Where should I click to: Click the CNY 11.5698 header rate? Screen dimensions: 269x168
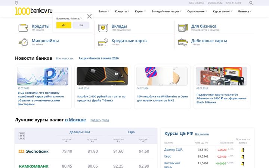234,3
